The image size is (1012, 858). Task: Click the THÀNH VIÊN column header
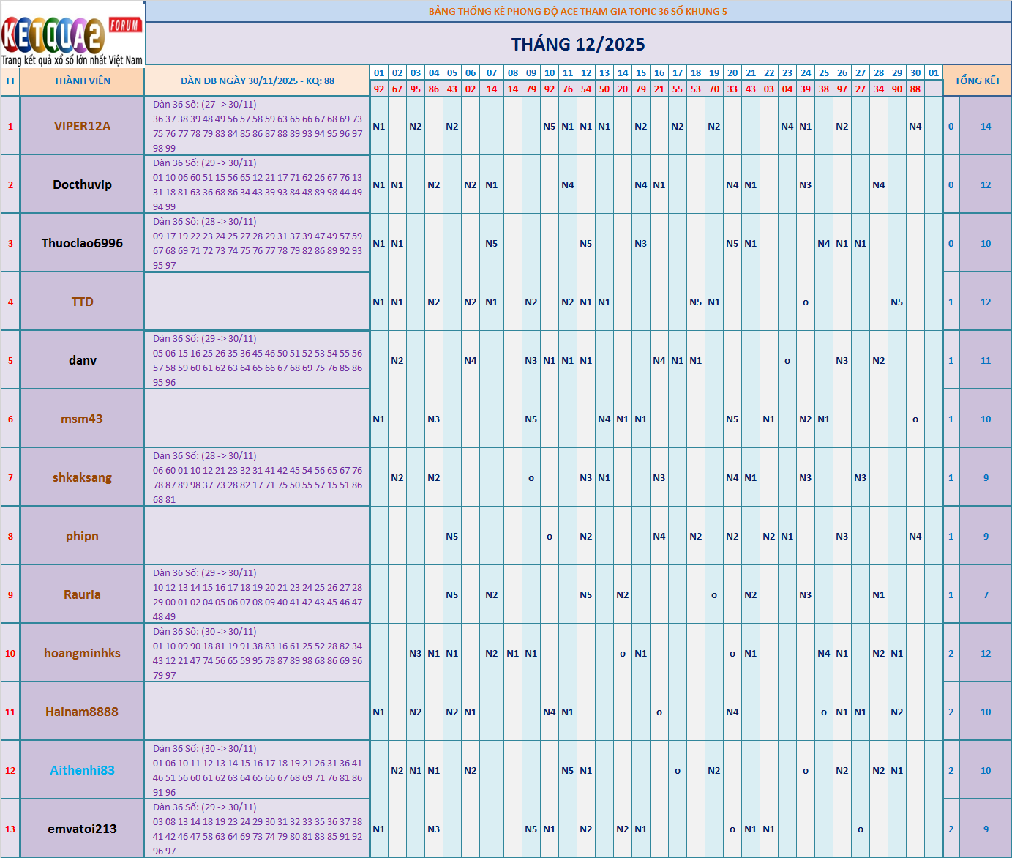pos(82,81)
